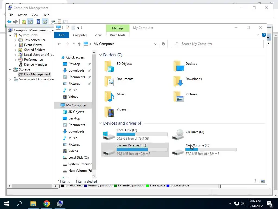278x209 pixels.
Task: Expand Services and Applications node
Action: pyautogui.click(x=10, y=79)
